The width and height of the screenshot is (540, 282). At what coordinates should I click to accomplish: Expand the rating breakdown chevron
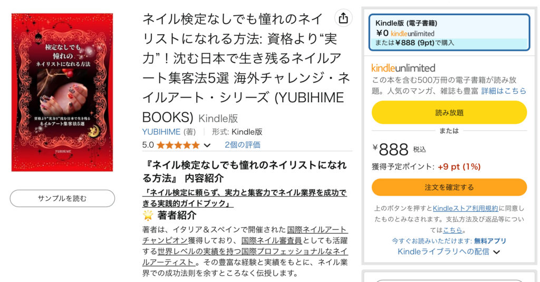tap(207, 145)
